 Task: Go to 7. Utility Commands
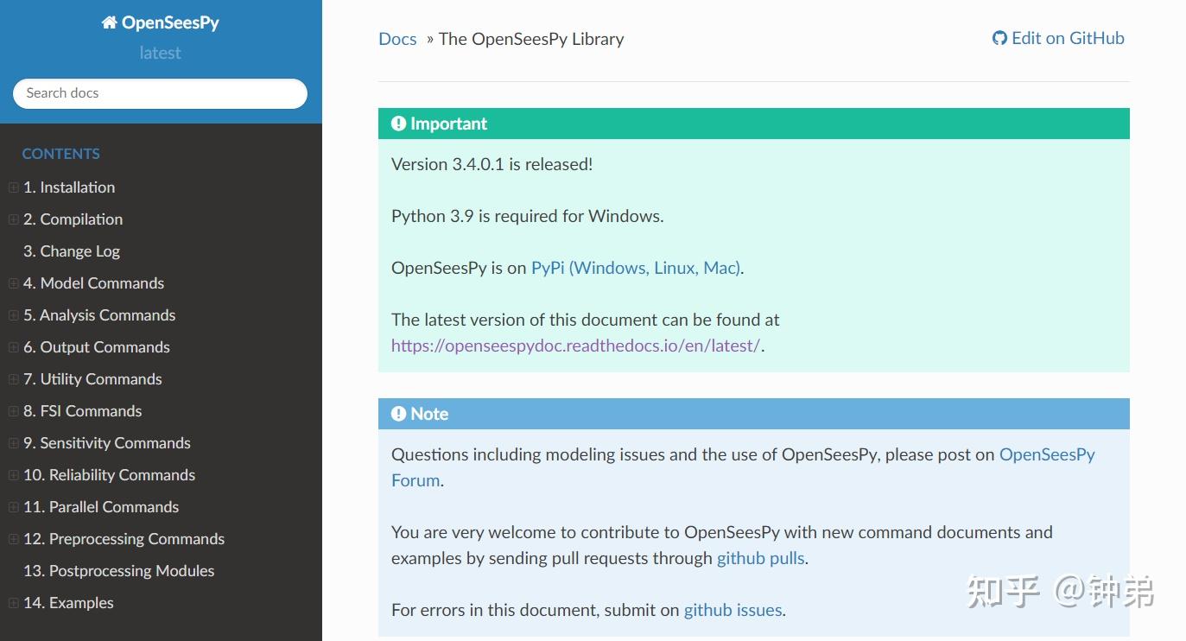[92, 379]
